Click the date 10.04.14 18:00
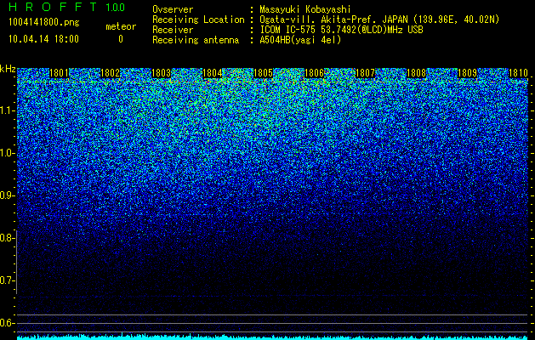The image size is (535, 340). coord(43,39)
